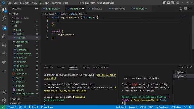Open the Source Control view icon

(4, 27)
